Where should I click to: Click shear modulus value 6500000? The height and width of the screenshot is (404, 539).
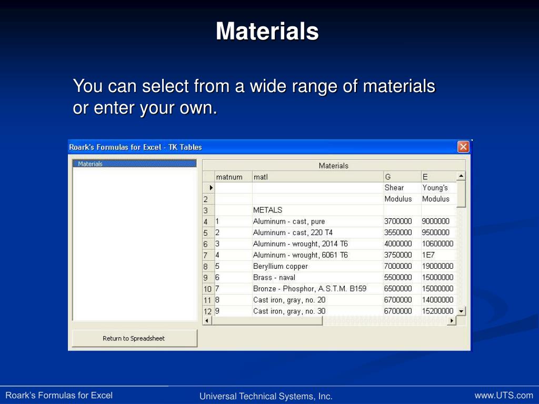(402, 289)
